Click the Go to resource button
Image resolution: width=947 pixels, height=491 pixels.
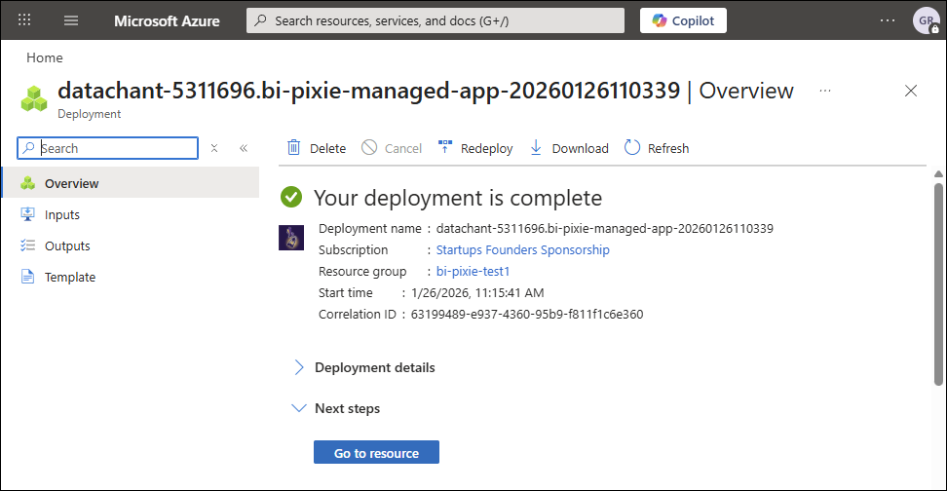[x=376, y=453]
